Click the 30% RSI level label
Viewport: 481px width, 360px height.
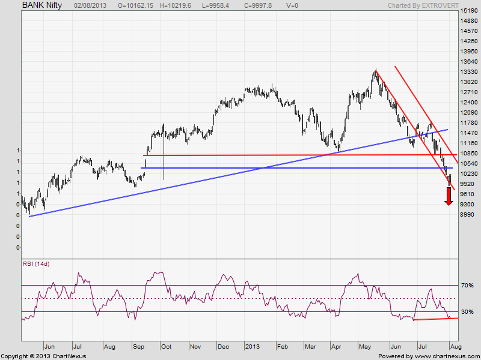click(468, 312)
